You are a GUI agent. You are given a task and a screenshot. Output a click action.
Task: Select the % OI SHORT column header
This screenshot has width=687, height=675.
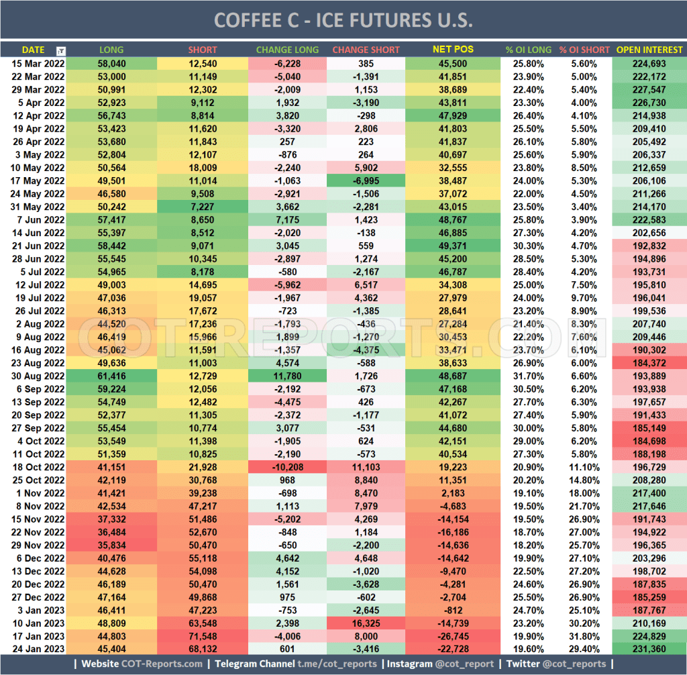(x=586, y=50)
